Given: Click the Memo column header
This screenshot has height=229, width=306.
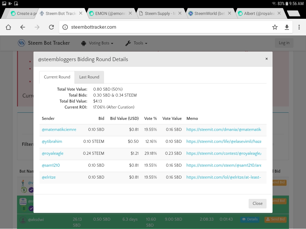Looking at the screenshot, I should pos(192,118).
